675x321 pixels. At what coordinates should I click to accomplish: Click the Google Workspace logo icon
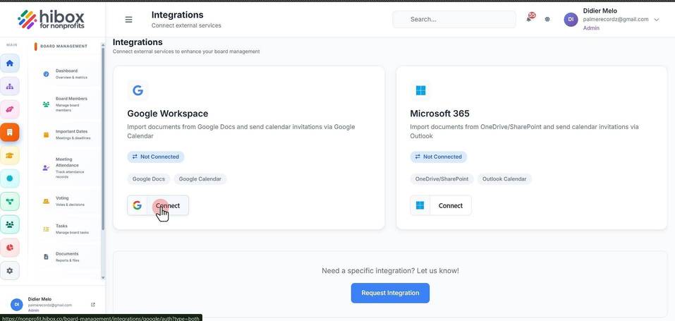(138, 90)
